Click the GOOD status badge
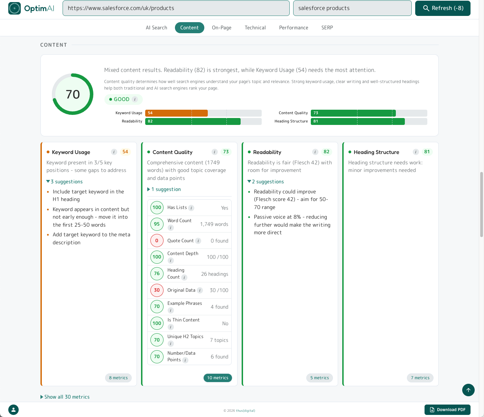The height and width of the screenshot is (417, 484). [123, 99]
